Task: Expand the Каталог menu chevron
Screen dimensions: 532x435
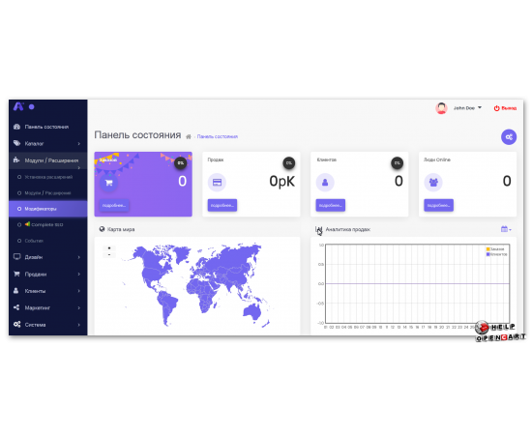Action: 79,144
